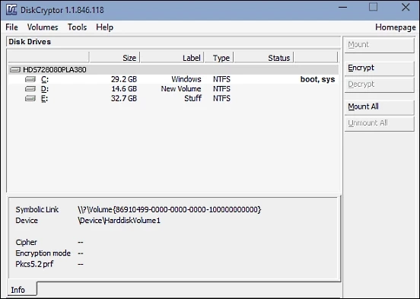This screenshot has height=299, width=420.
Task: Click the Encrypt button
Action: pos(379,68)
